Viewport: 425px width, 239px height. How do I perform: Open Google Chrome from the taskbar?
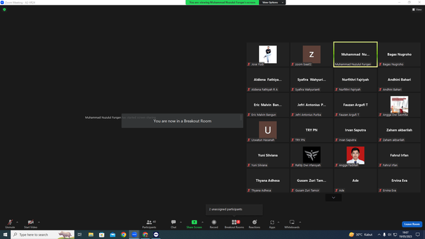pyautogui.click(x=124, y=234)
